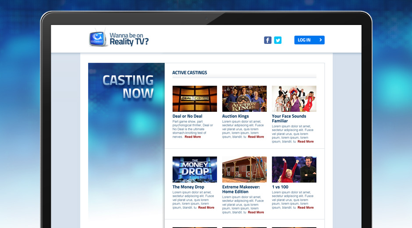Click the Auction Kings title
The image size is (412, 228).
[x=235, y=116]
